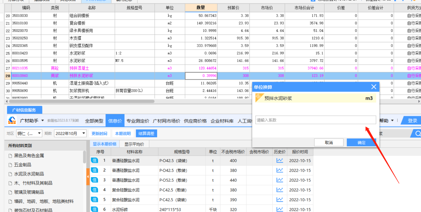
Task: Click the 登录 button
Action: tap(412, 121)
